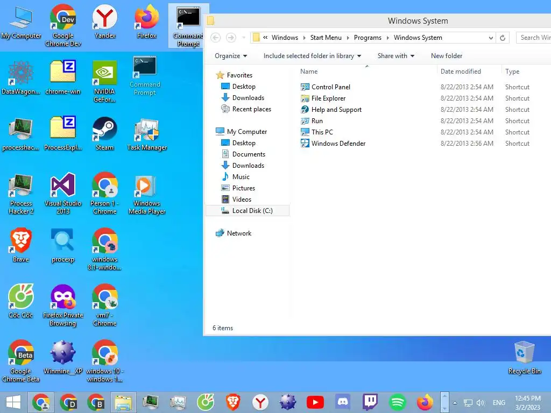Launch Task Manager desktop shortcut
The image size is (551, 413).
click(x=146, y=133)
